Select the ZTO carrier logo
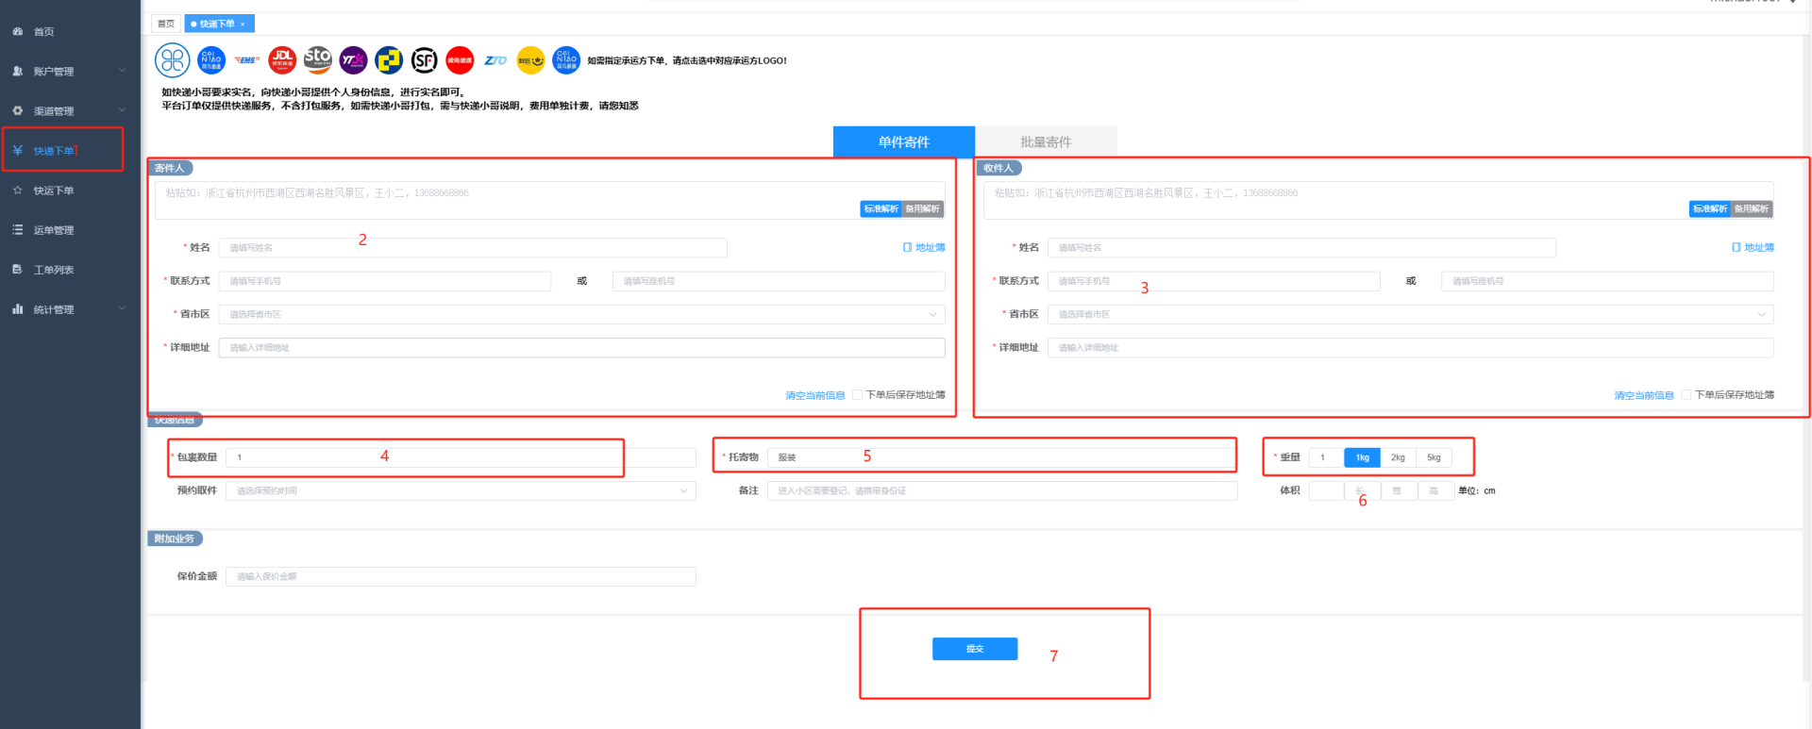 [495, 60]
